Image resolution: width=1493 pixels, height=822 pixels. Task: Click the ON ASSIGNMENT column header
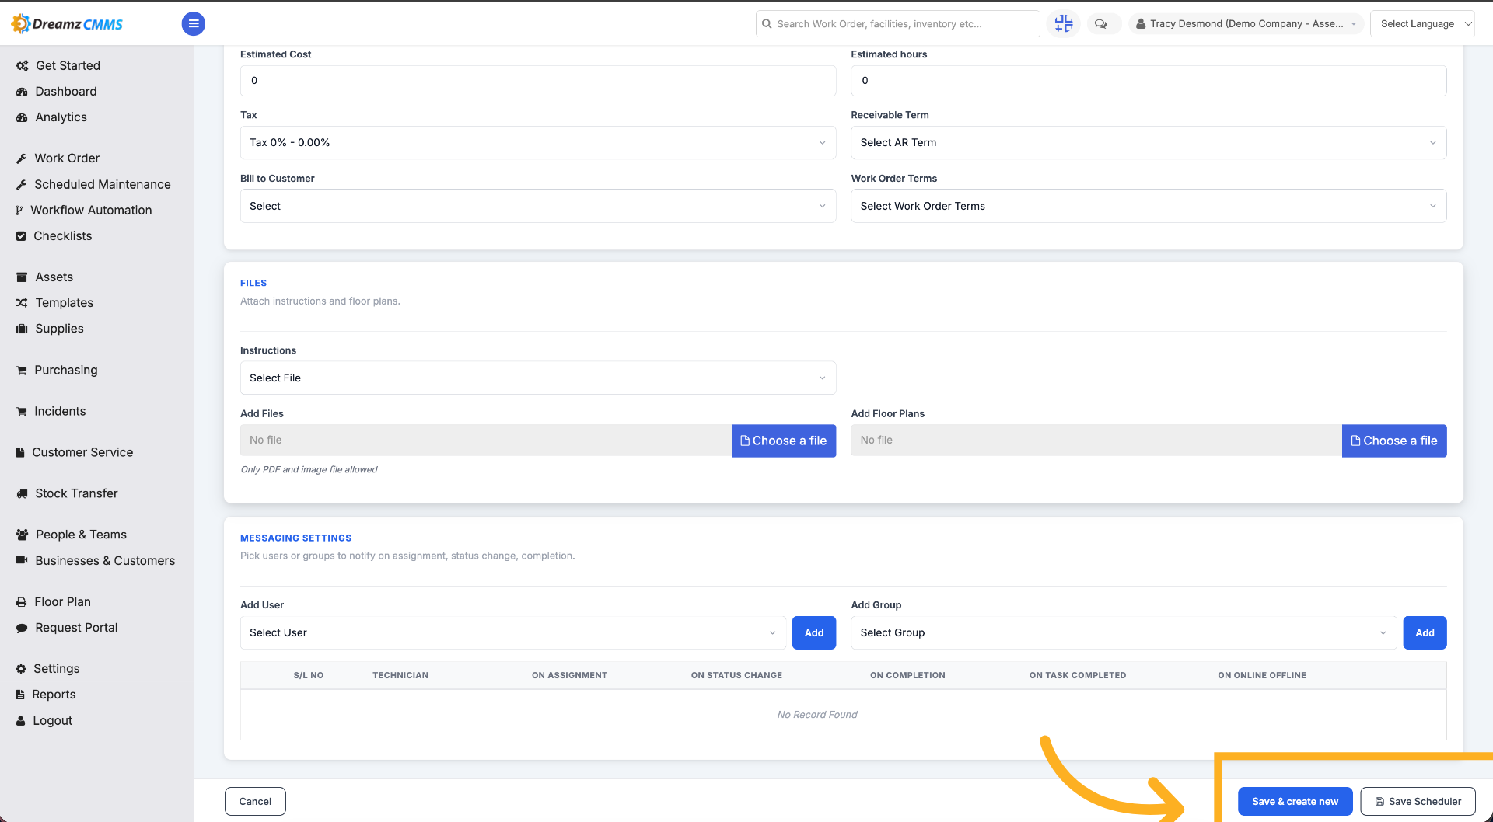coord(569,675)
